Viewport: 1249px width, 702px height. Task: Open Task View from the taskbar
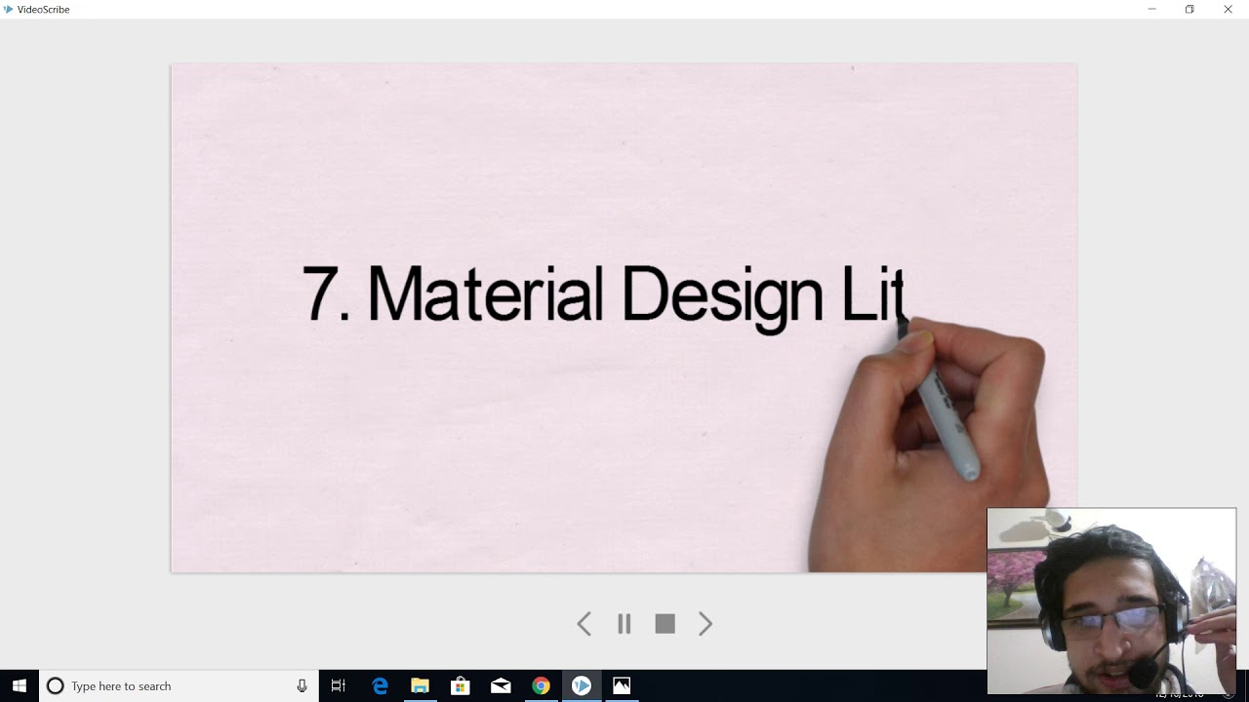click(339, 685)
